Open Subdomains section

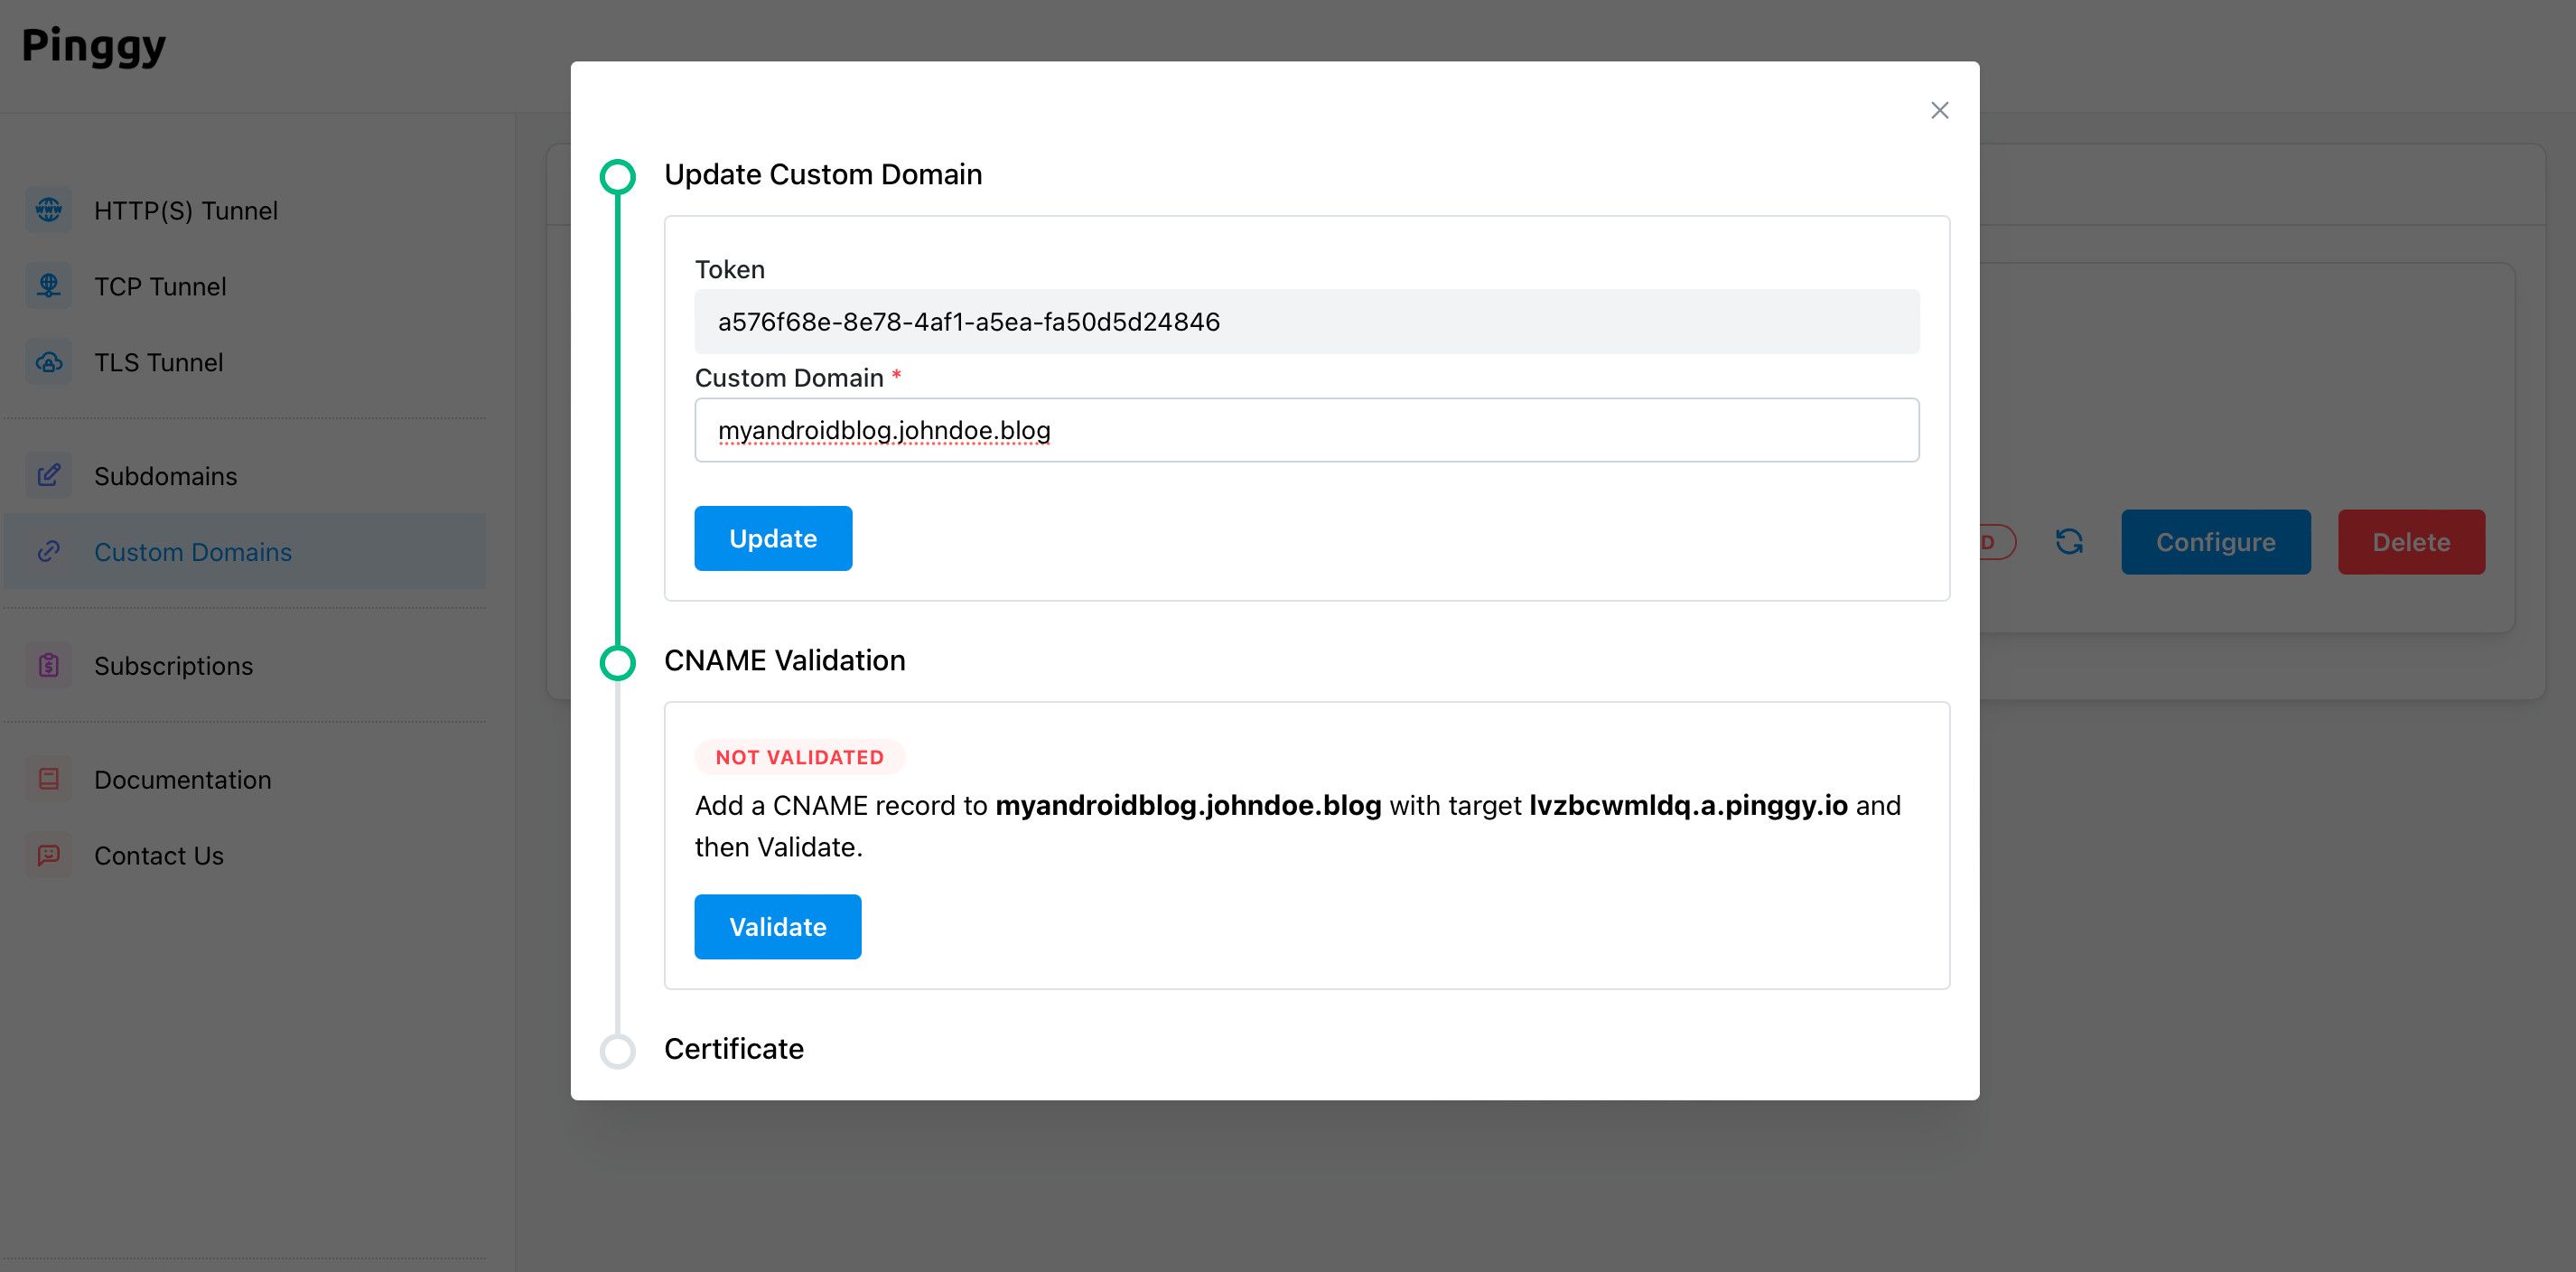[x=245, y=476]
